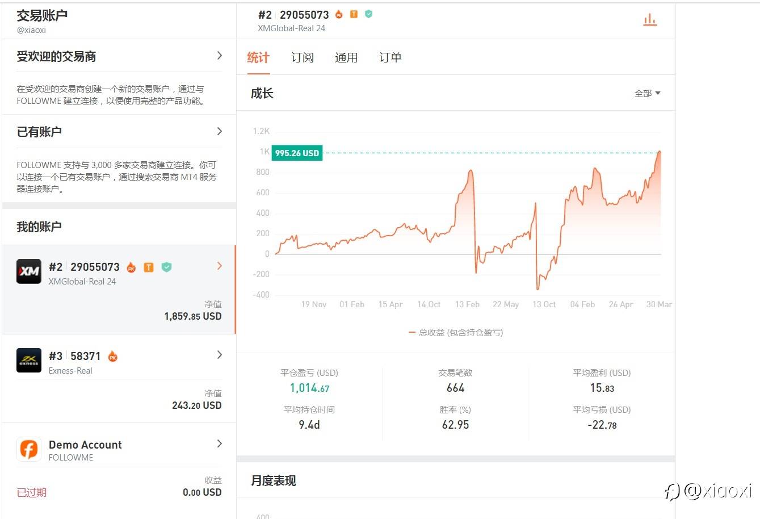
Task: Select the 统计 tab
Action: point(258,57)
